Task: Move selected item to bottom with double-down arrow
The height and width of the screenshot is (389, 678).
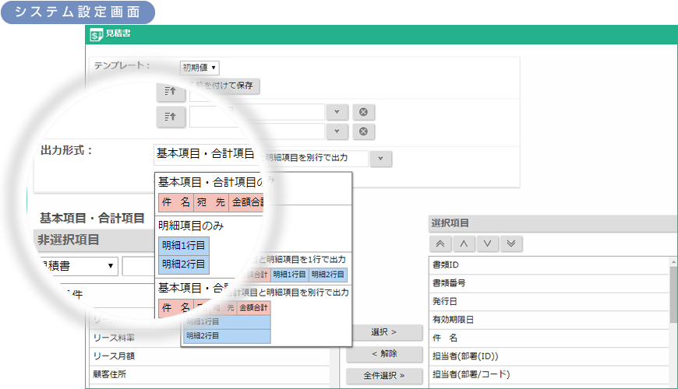Action: point(510,244)
